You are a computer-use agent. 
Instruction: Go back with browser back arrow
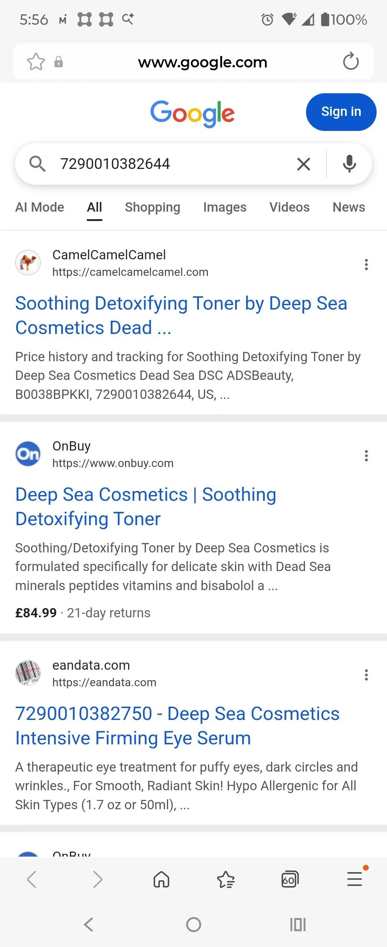32,879
